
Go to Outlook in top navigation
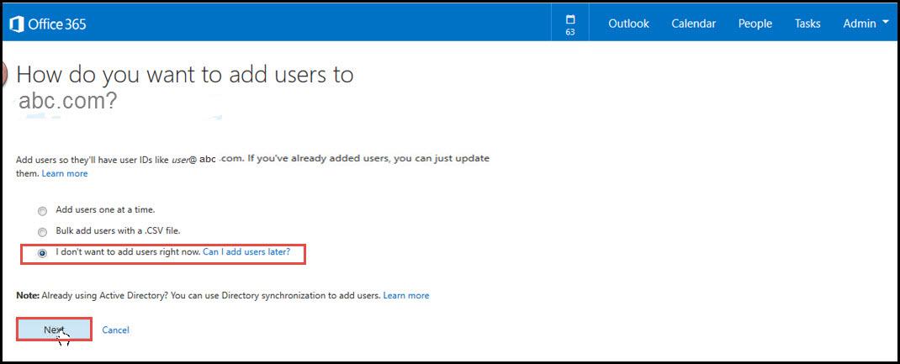628,24
